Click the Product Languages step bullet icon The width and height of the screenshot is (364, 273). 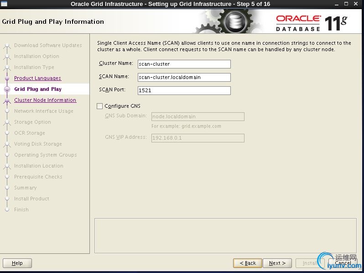coord(7,79)
